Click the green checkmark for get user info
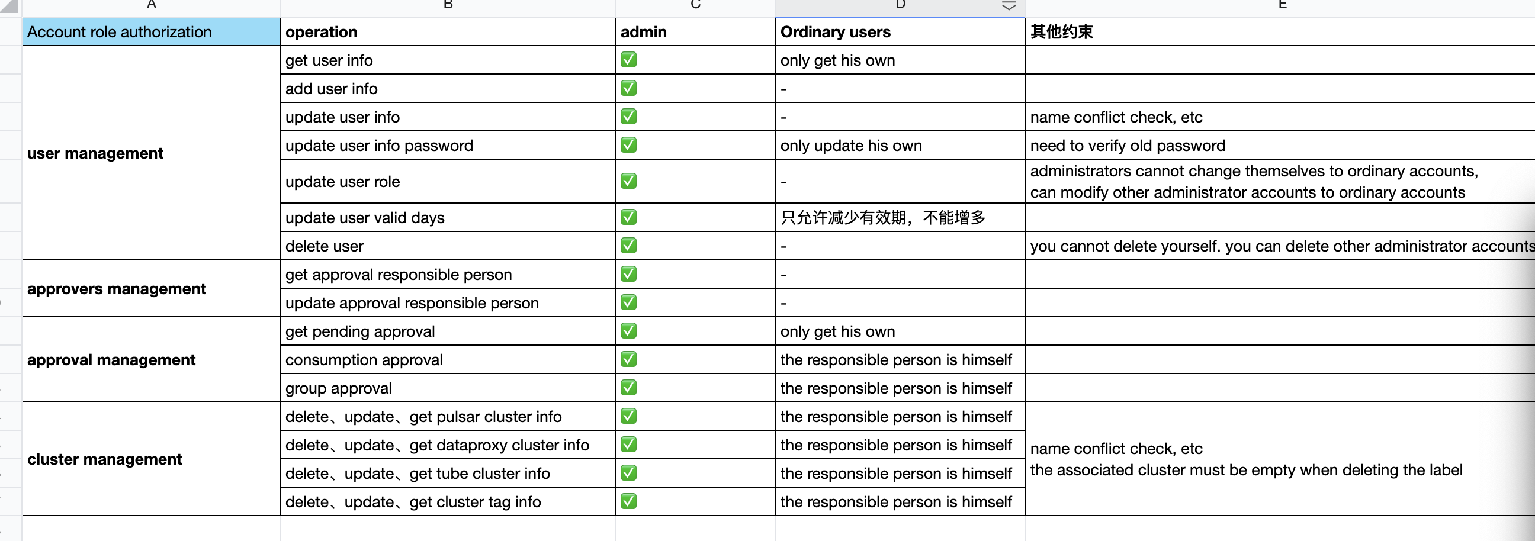Viewport: 1535px width, 541px height. pos(628,60)
